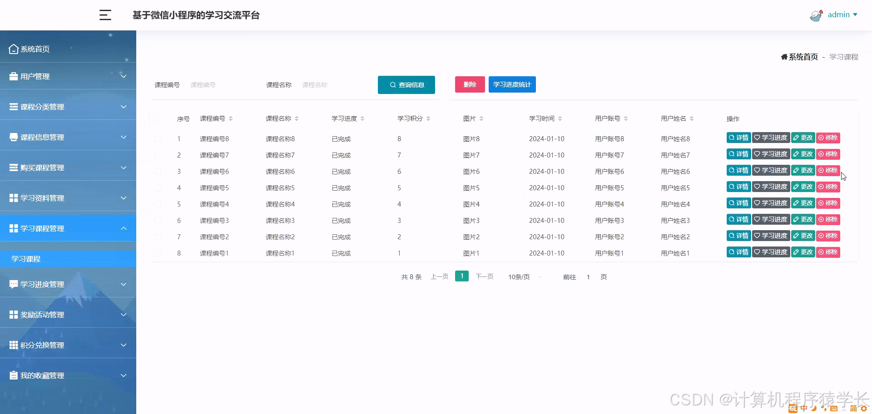Click the home icon in breadcrumb 系统首页
Screen dimensions: 872x414
coord(783,57)
